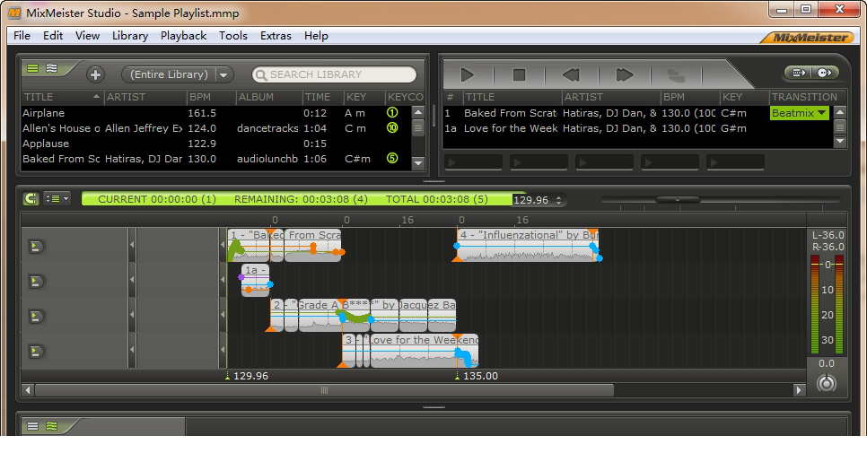
Task: Open the Tools menu
Action: [x=232, y=36]
